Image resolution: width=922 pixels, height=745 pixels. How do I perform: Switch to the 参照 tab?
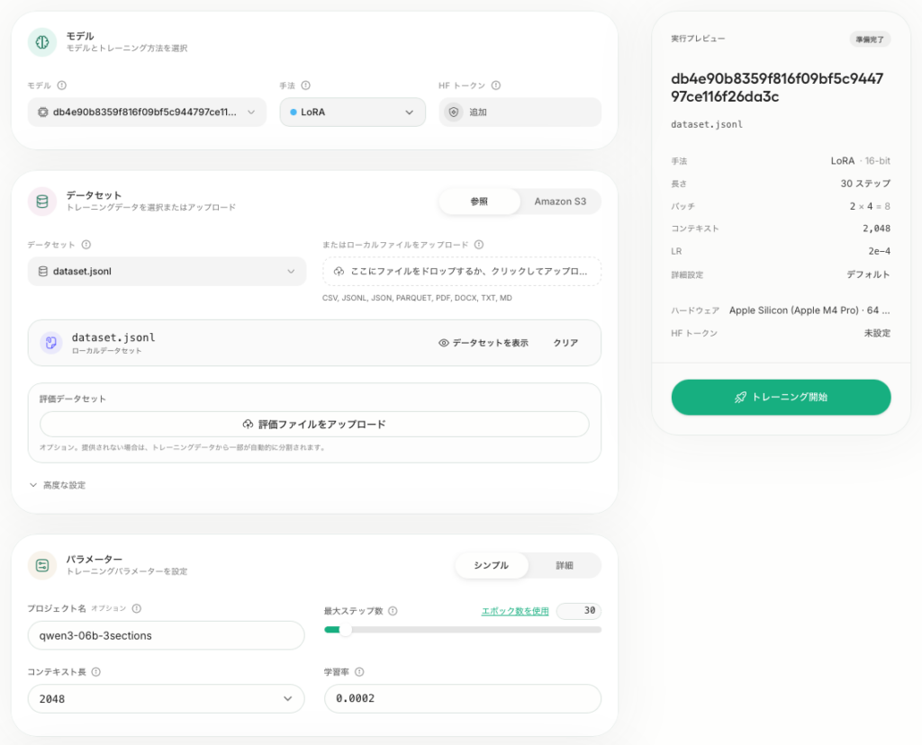479,202
